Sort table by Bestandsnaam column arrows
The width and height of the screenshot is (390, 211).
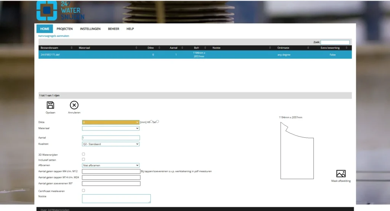coord(72,48)
